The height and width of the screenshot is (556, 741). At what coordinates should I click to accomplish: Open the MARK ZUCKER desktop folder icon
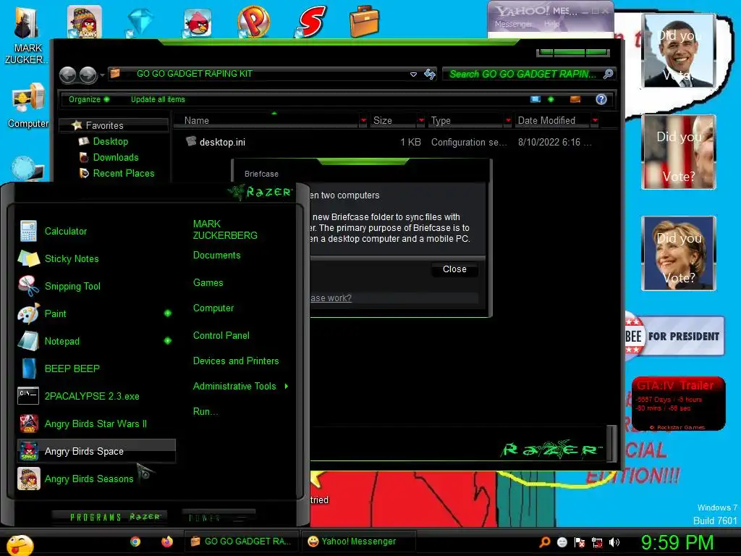coord(26,34)
